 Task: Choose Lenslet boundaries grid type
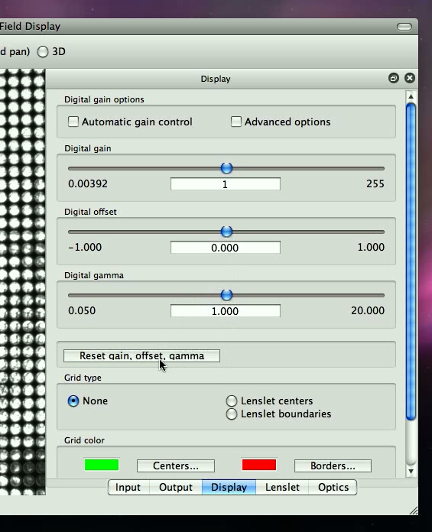click(x=231, y=414)
